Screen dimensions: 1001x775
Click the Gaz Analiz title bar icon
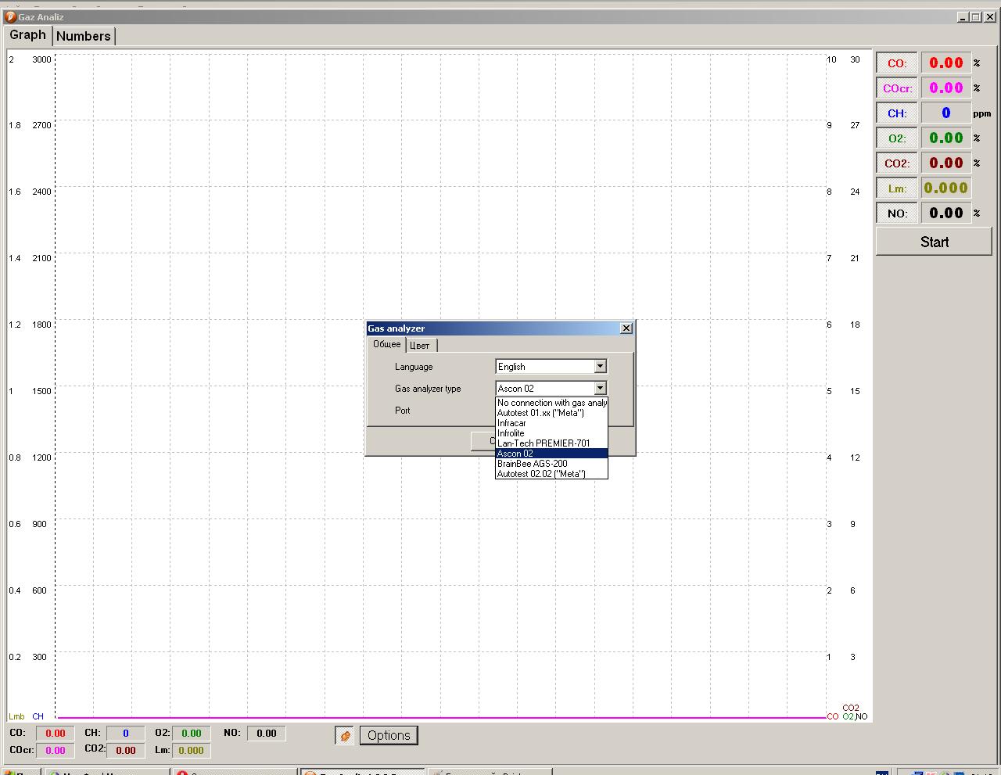pos(11,16)
